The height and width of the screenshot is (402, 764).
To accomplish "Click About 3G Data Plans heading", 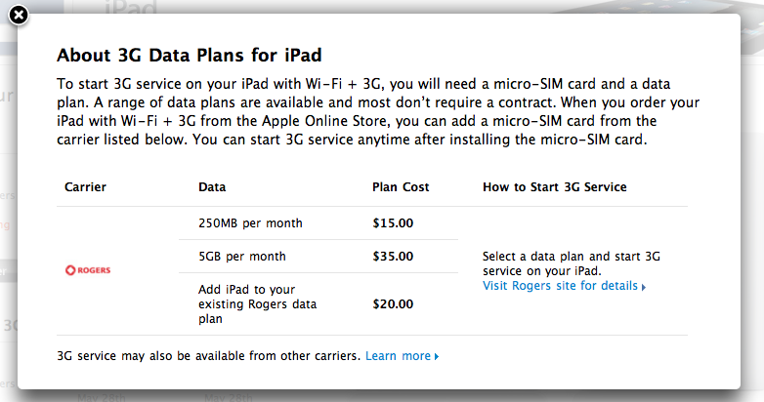I will point(190,55).
